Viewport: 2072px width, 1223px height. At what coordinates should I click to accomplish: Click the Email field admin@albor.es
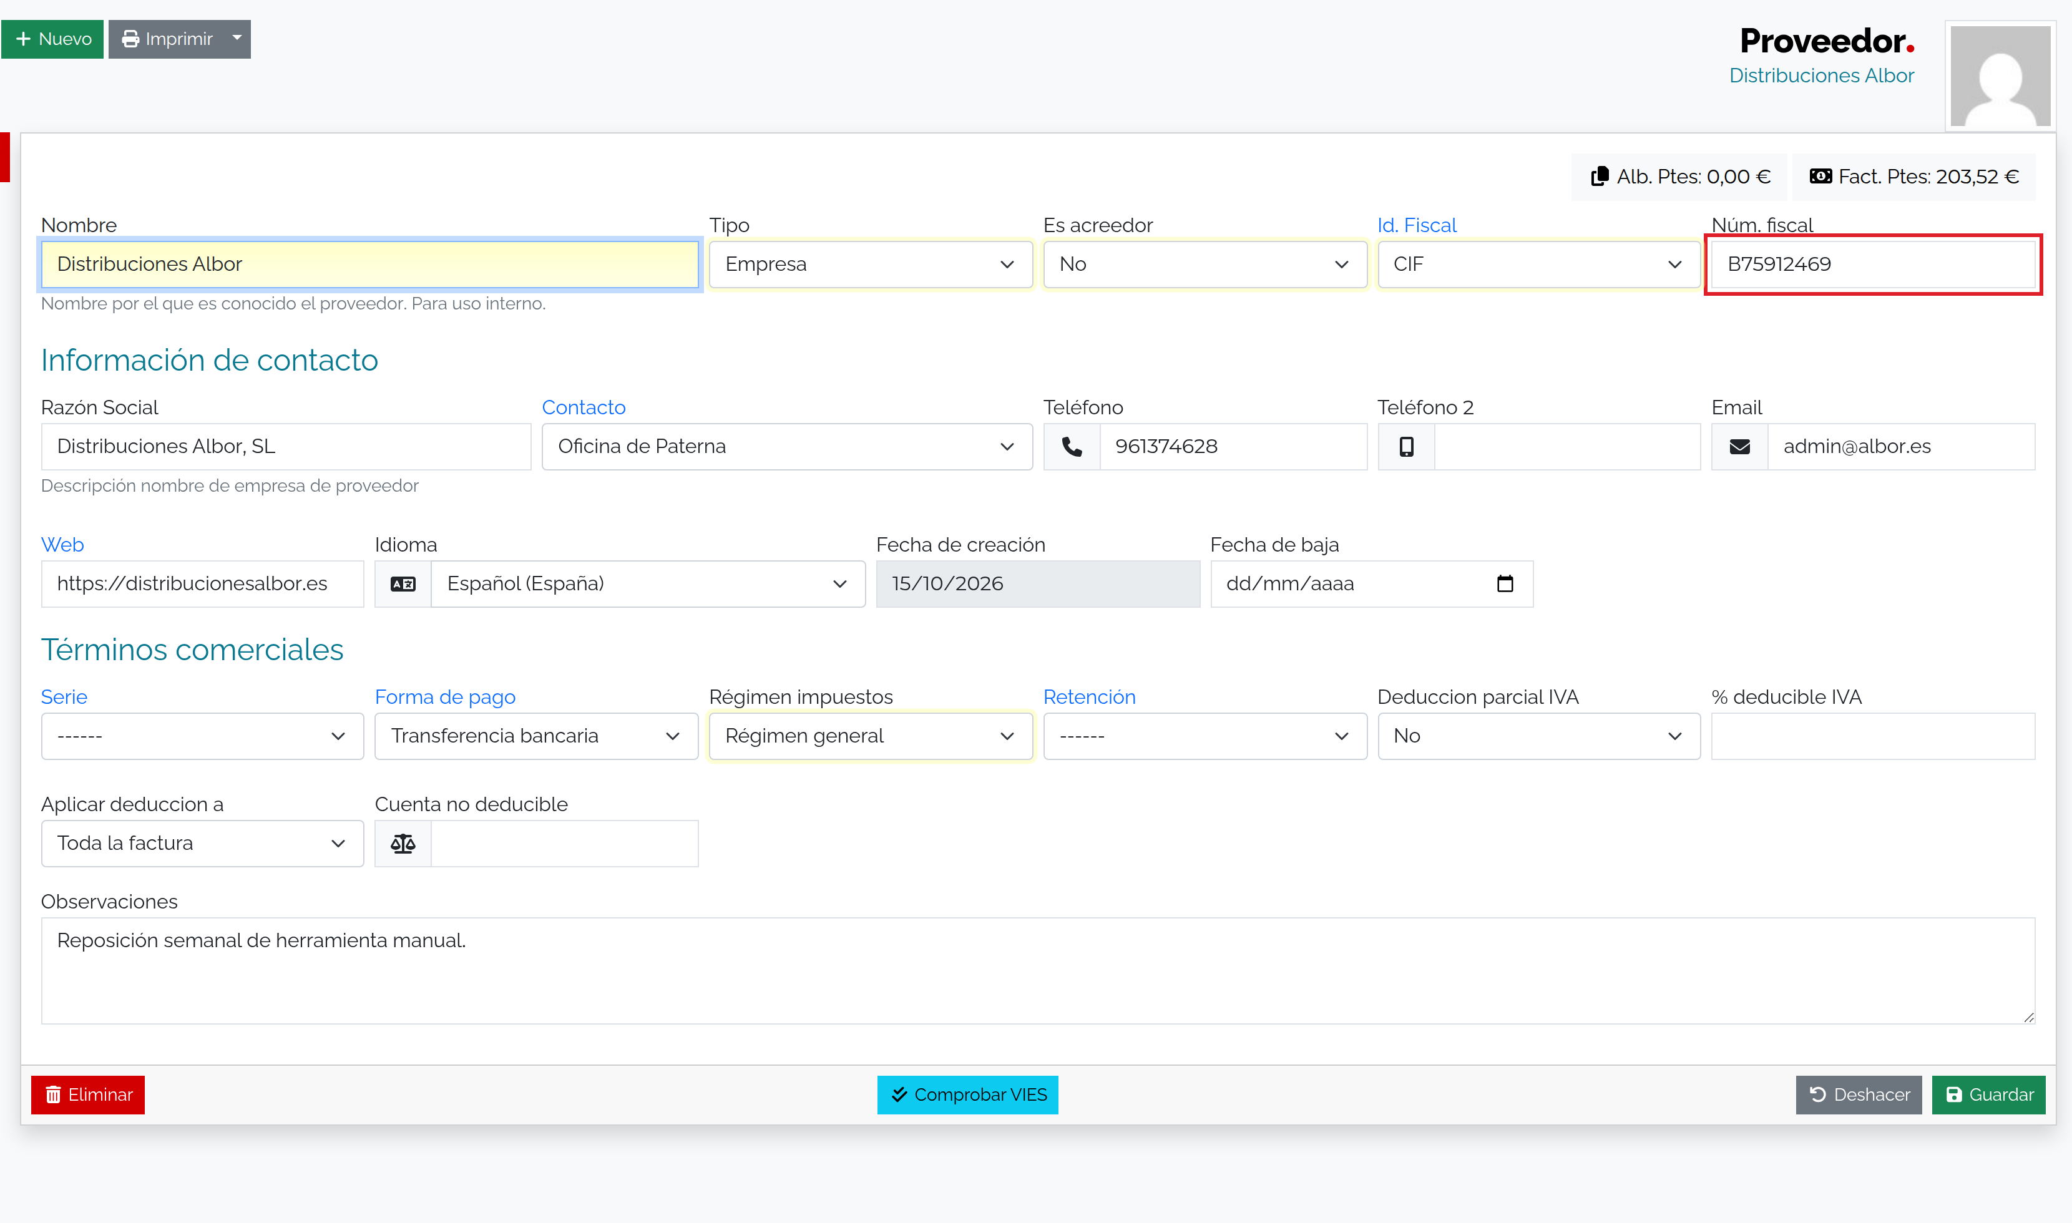(1902, 447)
